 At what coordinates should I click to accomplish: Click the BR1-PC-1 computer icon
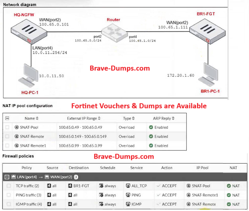pyautogui.click(x=207, y=74)
